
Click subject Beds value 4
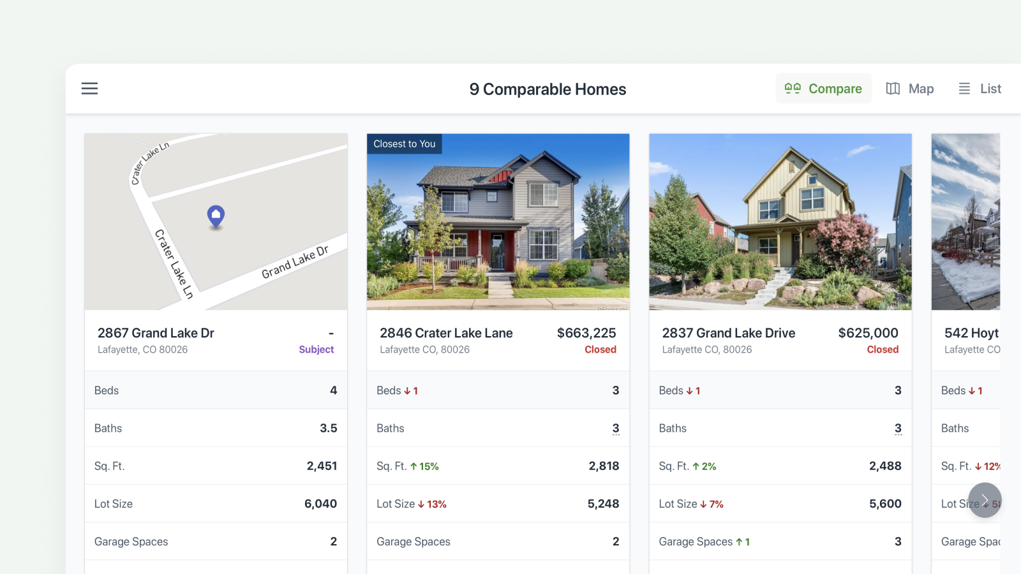click(x=333, y=390)
